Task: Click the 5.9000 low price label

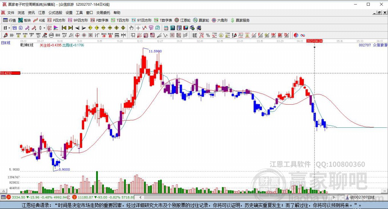Action: [x=64, y=169]
